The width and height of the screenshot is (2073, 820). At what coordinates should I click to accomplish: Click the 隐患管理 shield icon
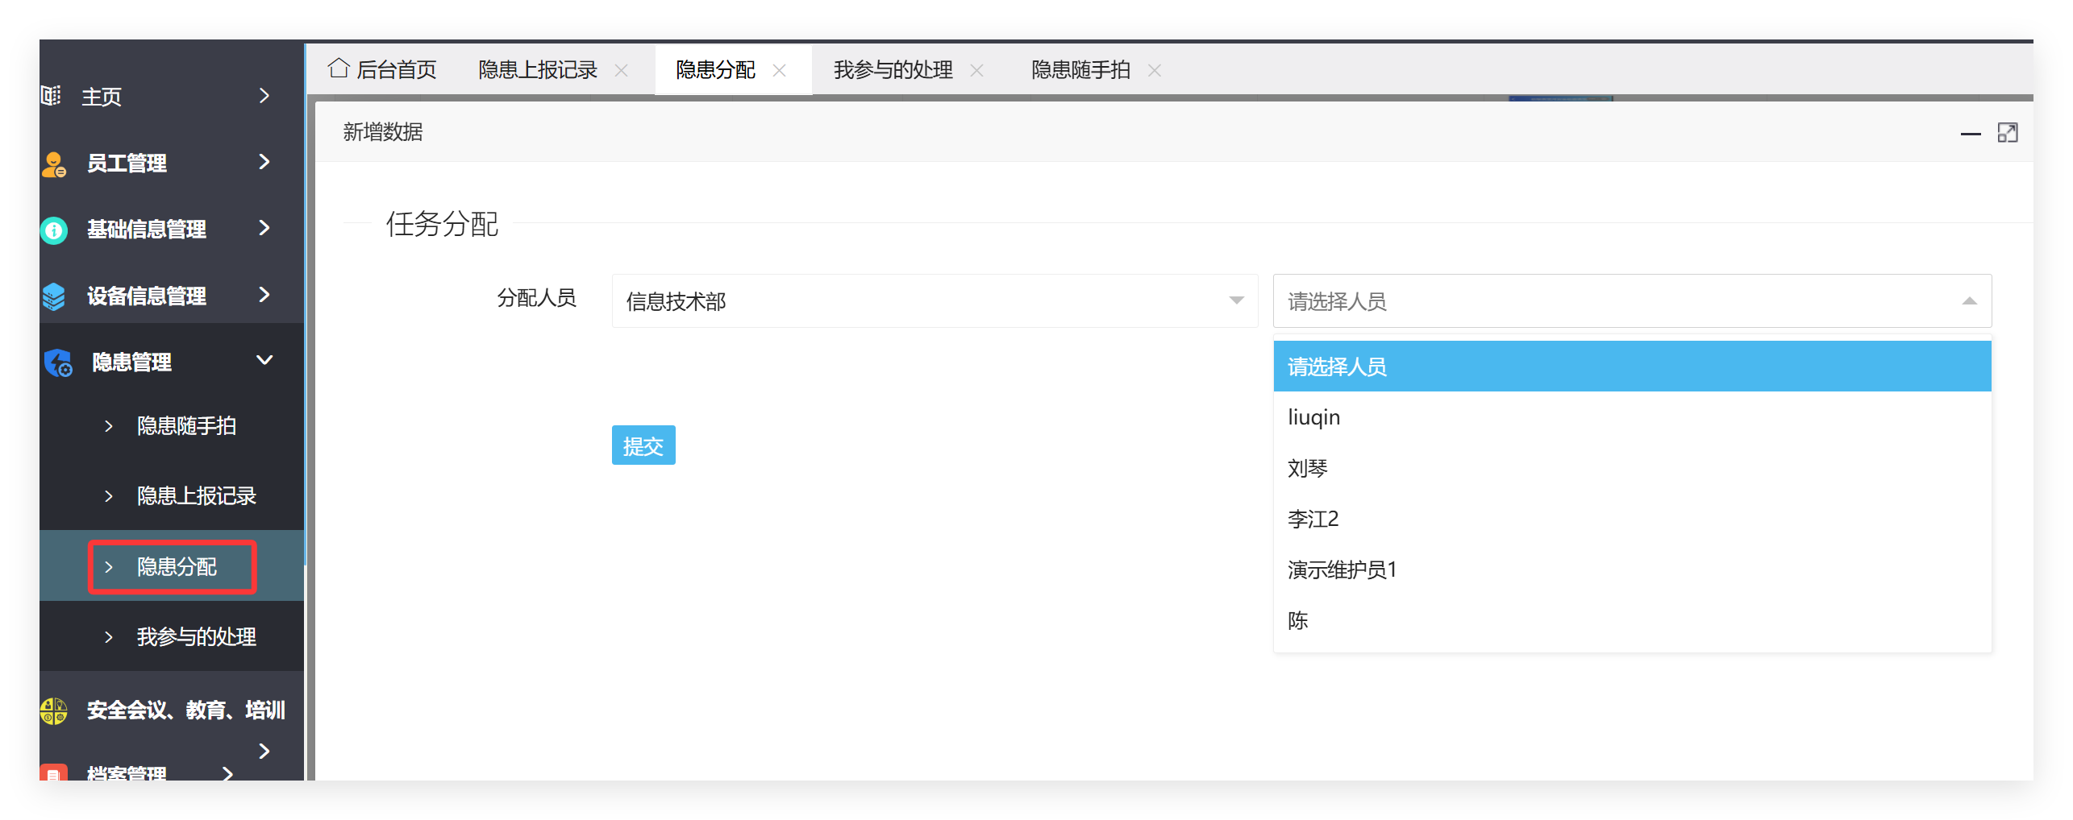pyautogui.click(x=56, y=362)
